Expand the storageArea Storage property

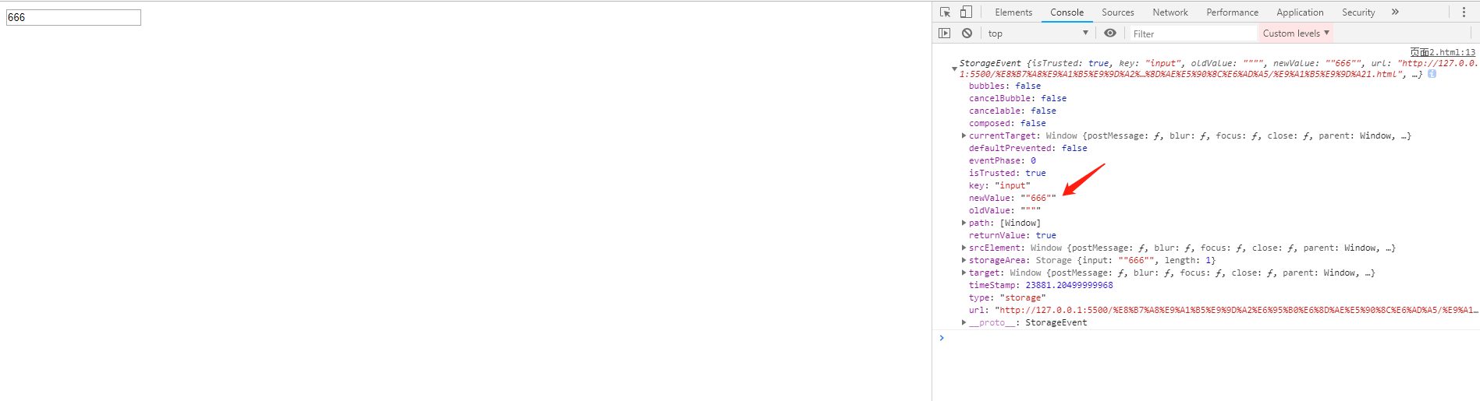(x=964, y=260)
